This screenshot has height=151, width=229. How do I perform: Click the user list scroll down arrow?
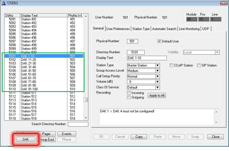[86, 118]
